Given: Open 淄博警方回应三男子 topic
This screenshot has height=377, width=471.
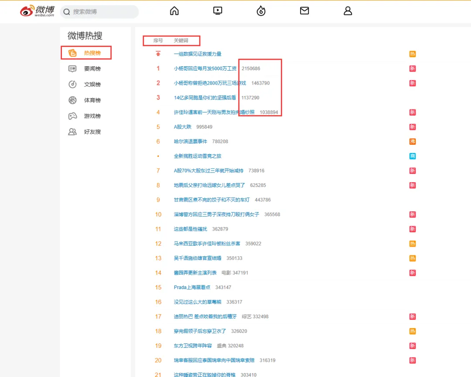Looking at the screenshot, I should (x=216, y=214).
